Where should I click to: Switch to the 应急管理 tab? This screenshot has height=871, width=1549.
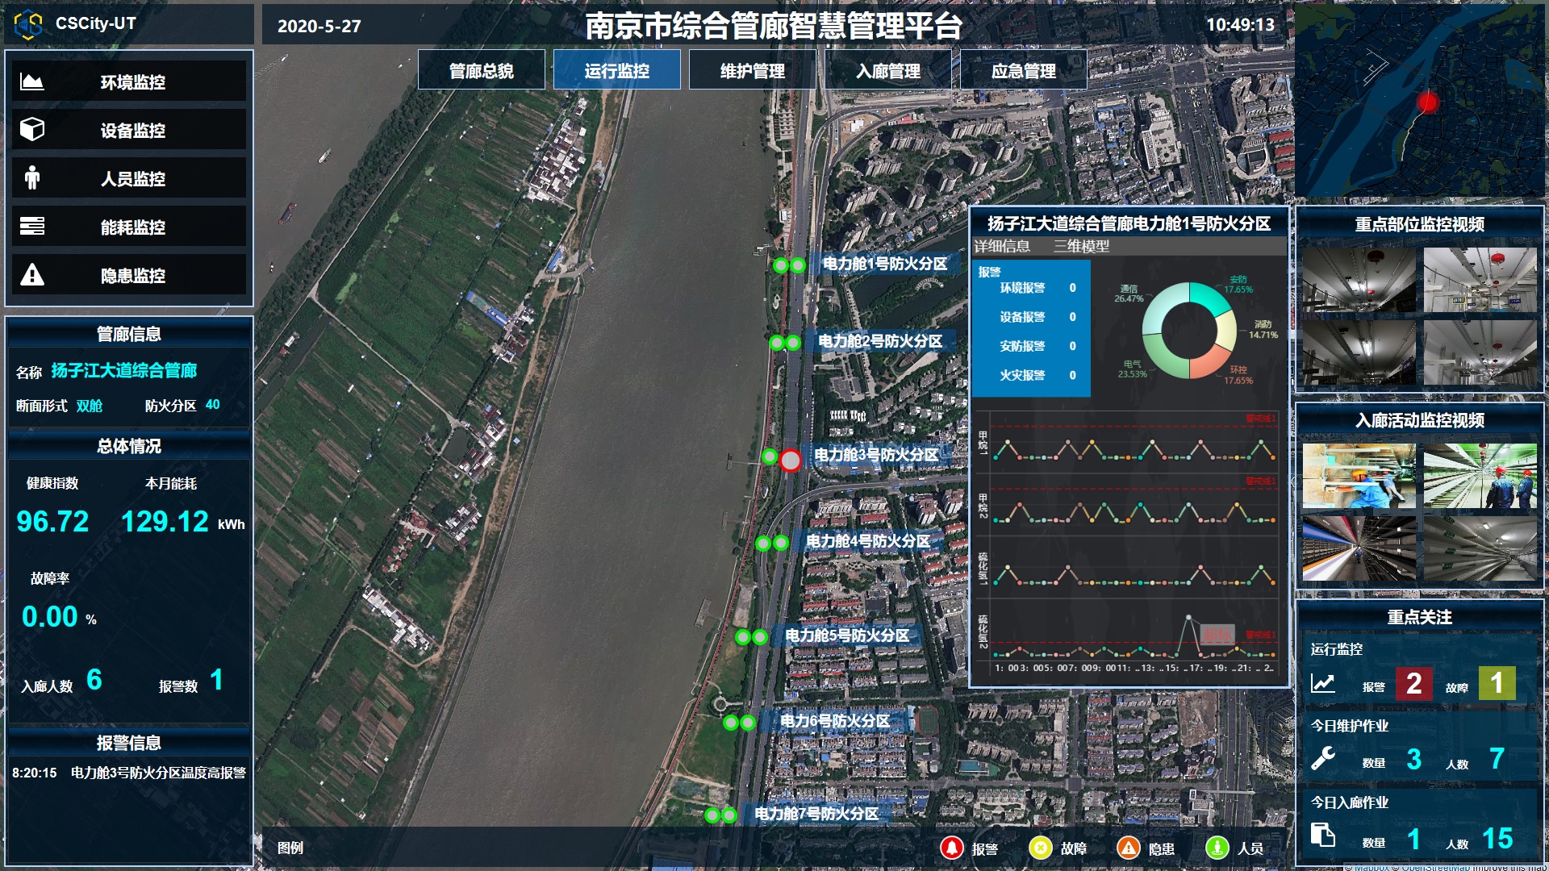[1023, 71]
